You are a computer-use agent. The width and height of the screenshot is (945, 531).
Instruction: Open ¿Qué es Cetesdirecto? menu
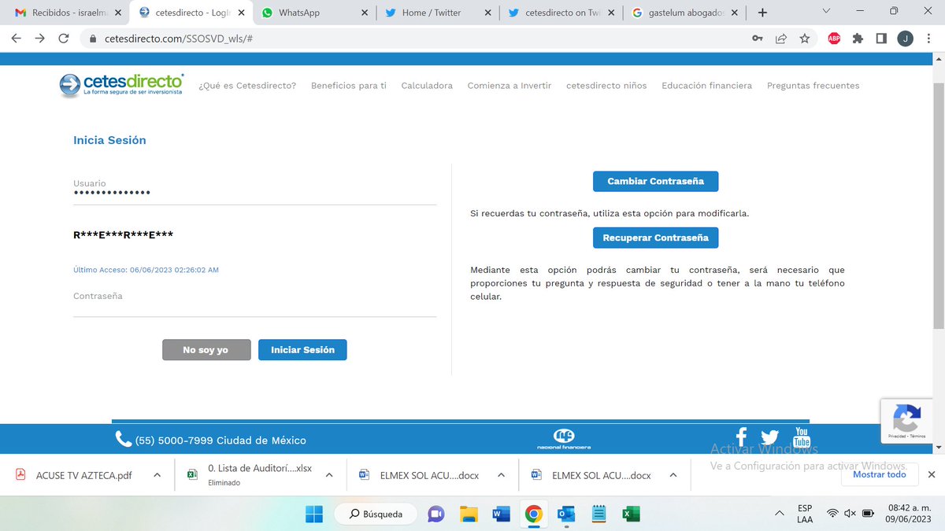247,85
